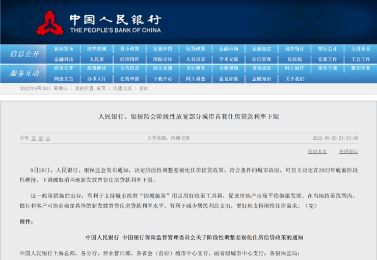Viewport: 377px width, 260px height.
Task: Open the 新闻发布 navigation item
Action: pos(64,49)
